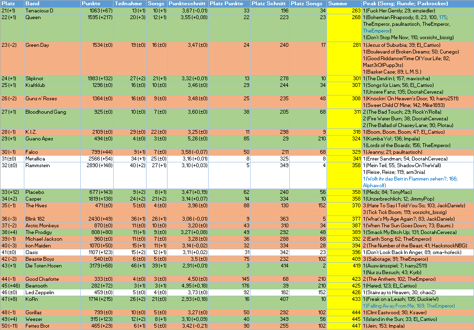Click Die Toten Hosen Platz Schnitt 414

coord(270,268)
